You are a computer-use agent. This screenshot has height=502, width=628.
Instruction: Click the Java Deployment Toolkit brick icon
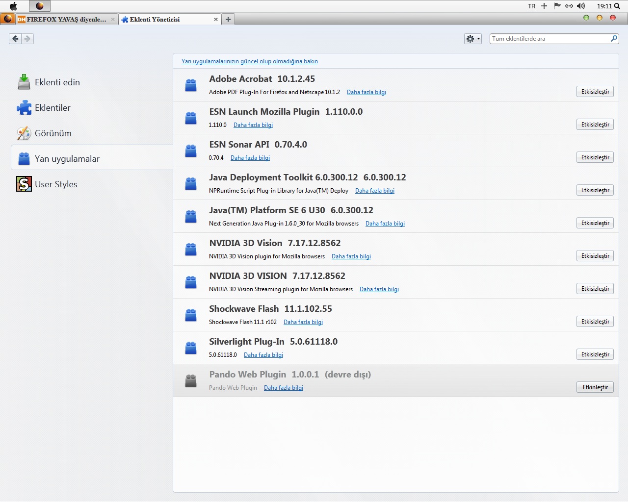[x=191, y=184]
